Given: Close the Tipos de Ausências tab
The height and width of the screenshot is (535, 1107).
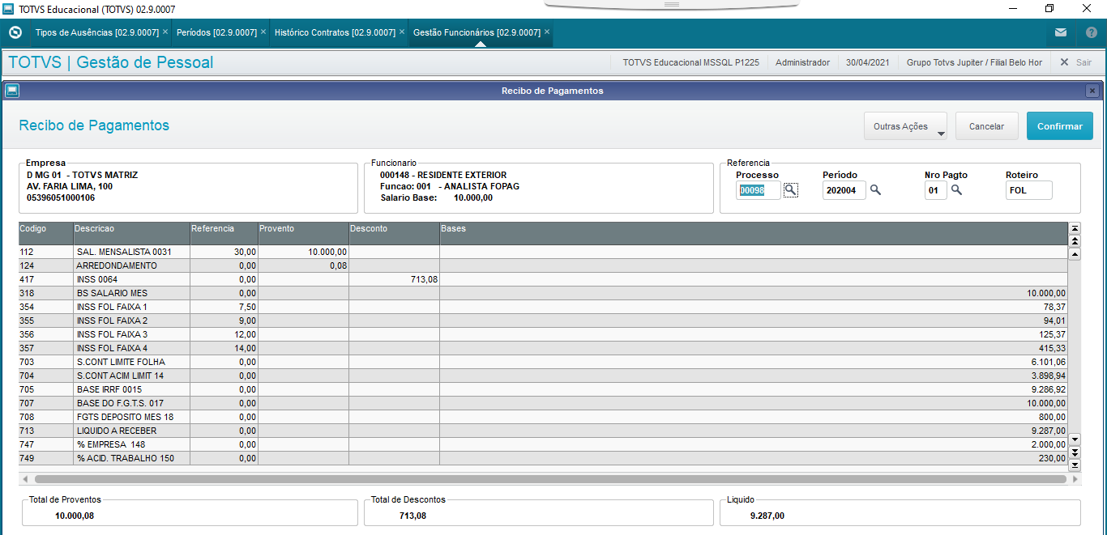Looking at the screenshot, I should [x=165, y=32].
